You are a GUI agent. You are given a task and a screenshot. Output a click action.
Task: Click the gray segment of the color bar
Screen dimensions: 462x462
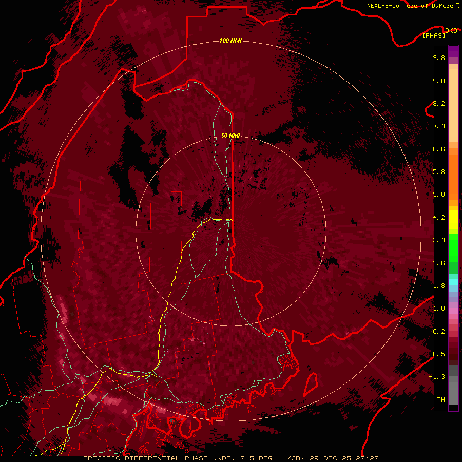pos(453,384)
